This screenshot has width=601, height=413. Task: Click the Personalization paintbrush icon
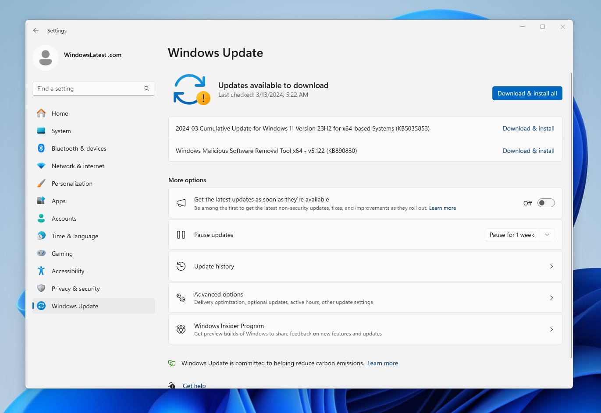tap(41, 184)
